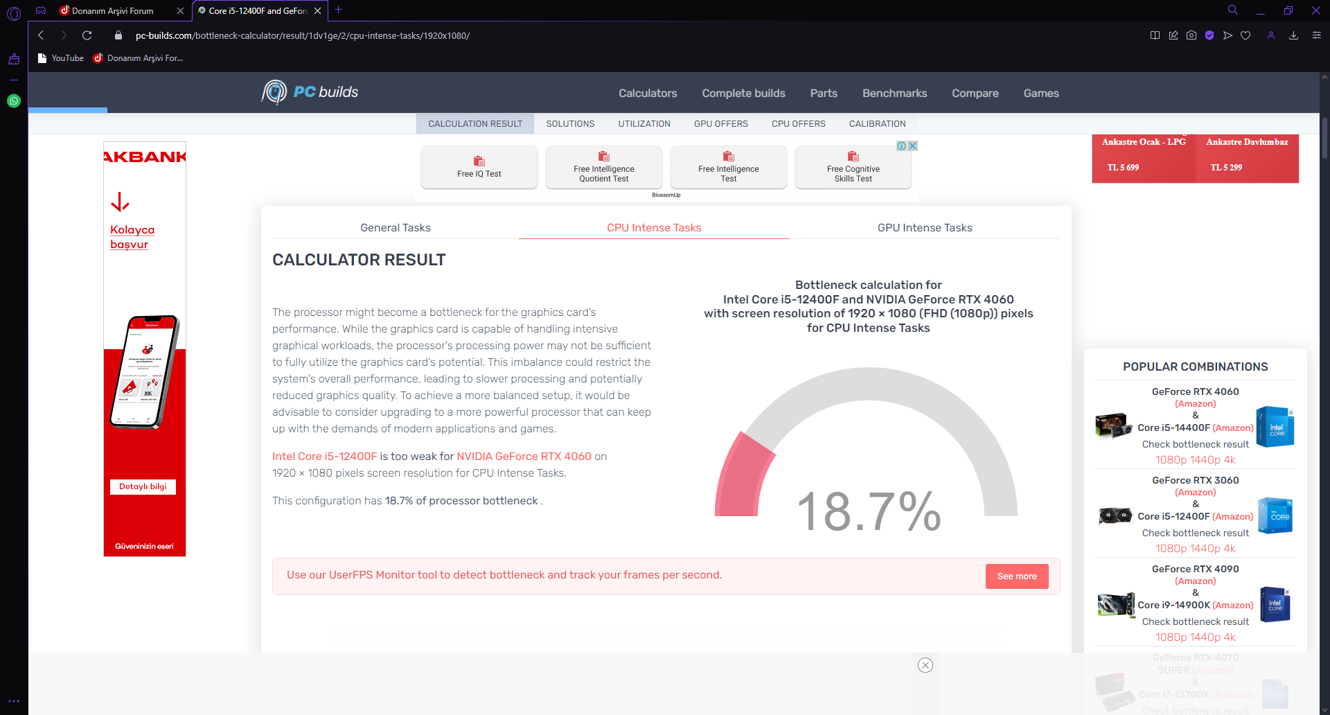Image resolution: width=1330 pixels, height=715 pixels.
Task: Close the bottom overlay ad
Action: point(925,665)
